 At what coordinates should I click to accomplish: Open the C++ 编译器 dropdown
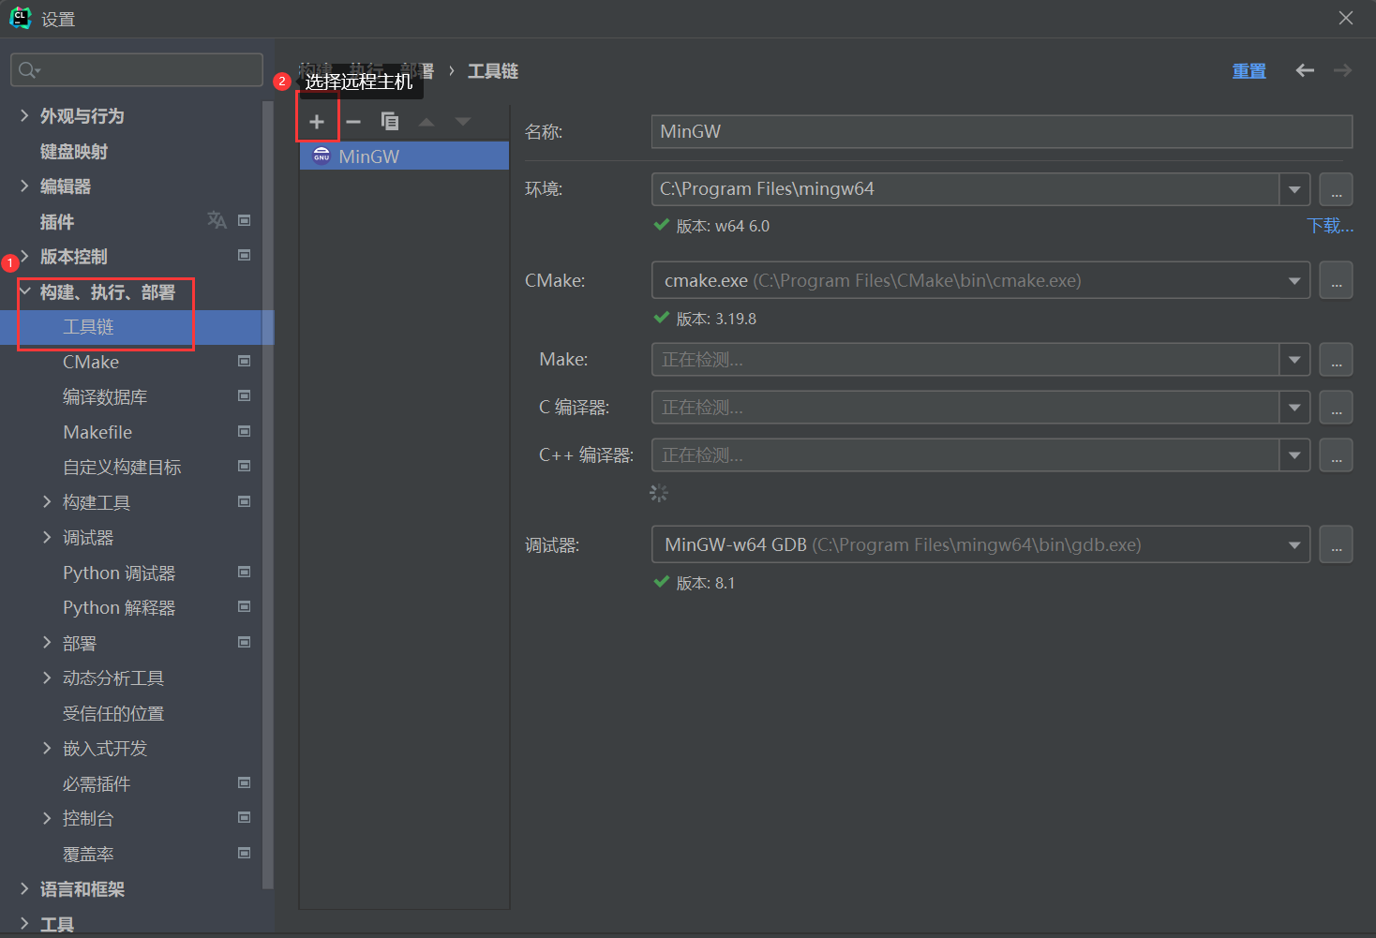tap(1294, 455)
